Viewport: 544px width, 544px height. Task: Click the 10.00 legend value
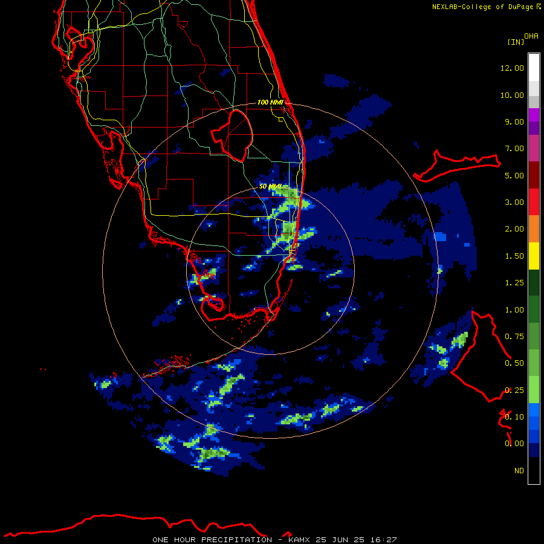(x=512, y=95)
